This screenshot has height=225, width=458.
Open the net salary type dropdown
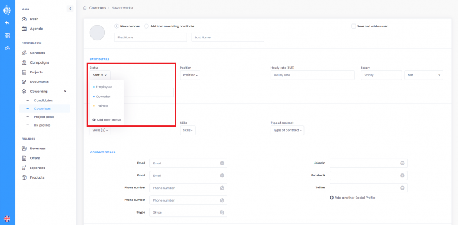pos(424,75)
